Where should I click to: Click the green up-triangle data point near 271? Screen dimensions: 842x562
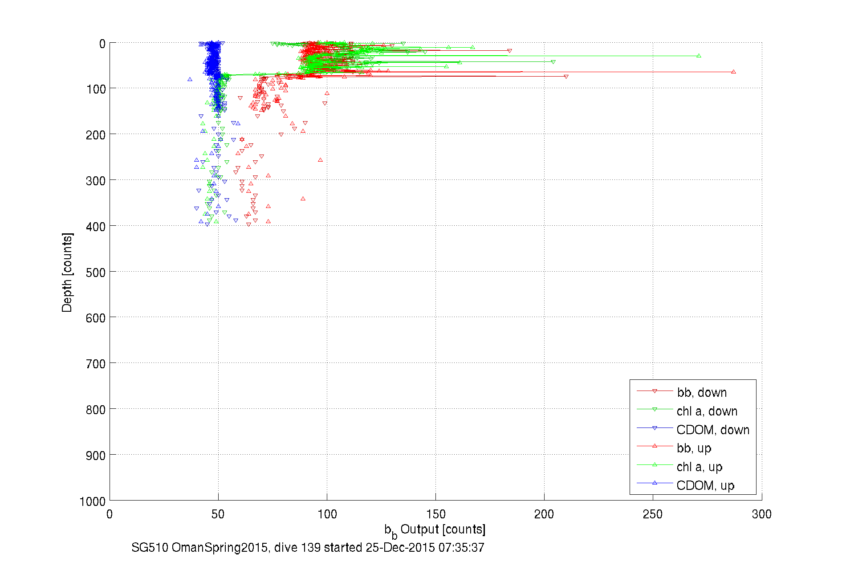click(x=699, y=56)
